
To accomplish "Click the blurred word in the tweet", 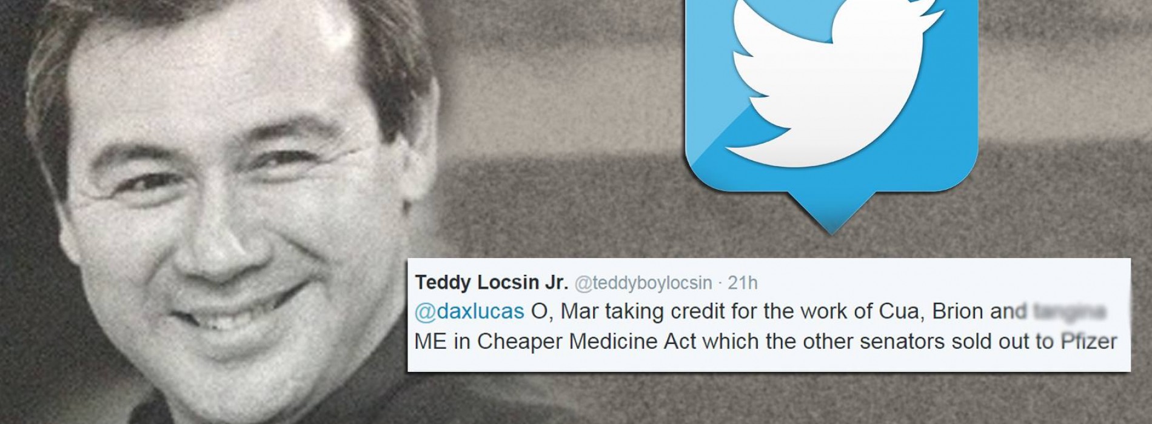I will click(x=1070, y=311).
